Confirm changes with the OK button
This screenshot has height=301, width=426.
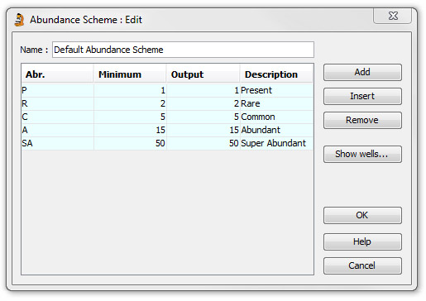[362, 215]
